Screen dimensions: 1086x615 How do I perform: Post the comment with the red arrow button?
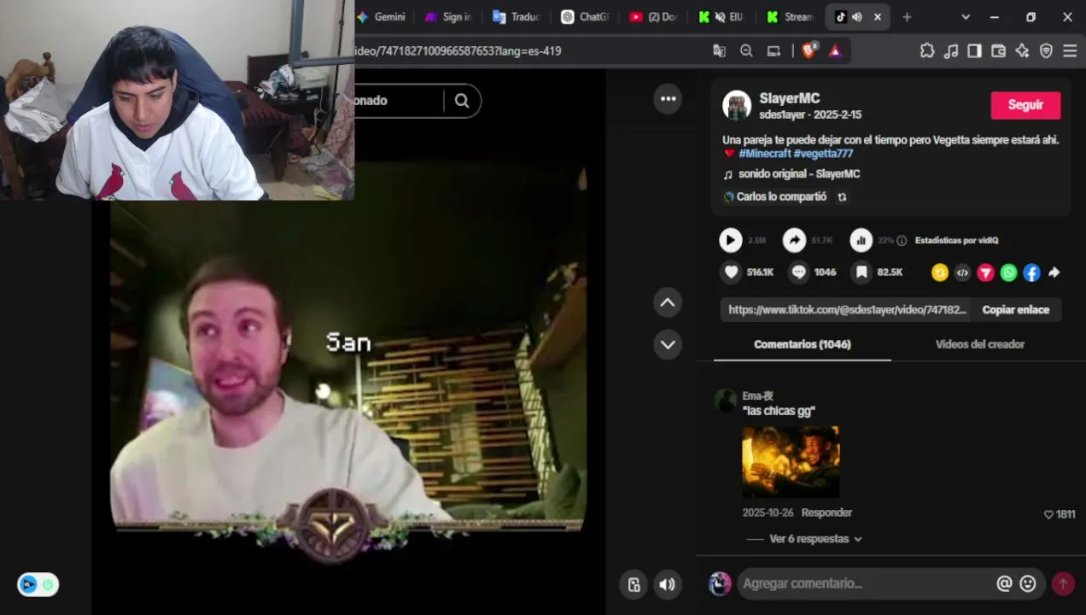click(x=1063, y=583)
